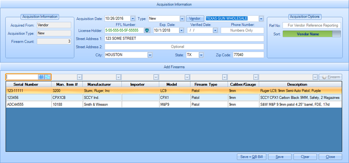The image size is (349, 163).
Task: Click the CPX1 model cell
Action: (175, 97)
